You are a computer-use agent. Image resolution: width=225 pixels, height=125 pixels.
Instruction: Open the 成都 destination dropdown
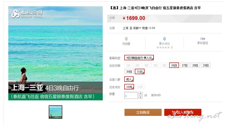[137, 28]
